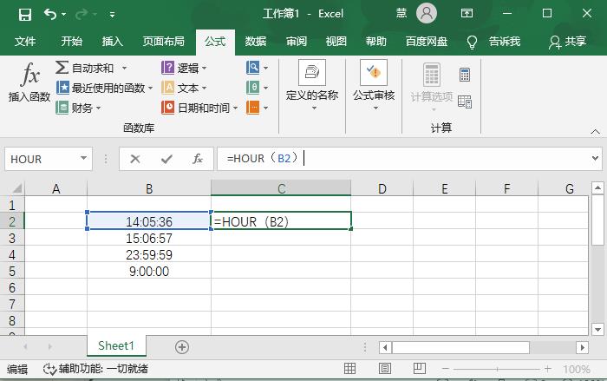Click the 插入函数 fx ribbon button
607x381 pixels.
coord(29,82)
